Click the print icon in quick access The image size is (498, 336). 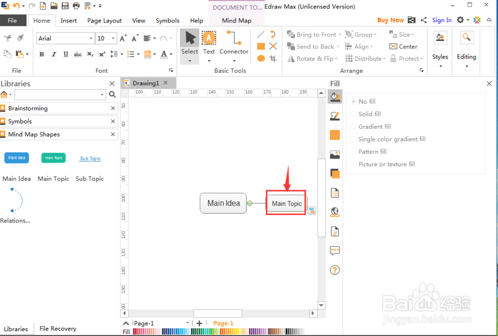[76, 5]
